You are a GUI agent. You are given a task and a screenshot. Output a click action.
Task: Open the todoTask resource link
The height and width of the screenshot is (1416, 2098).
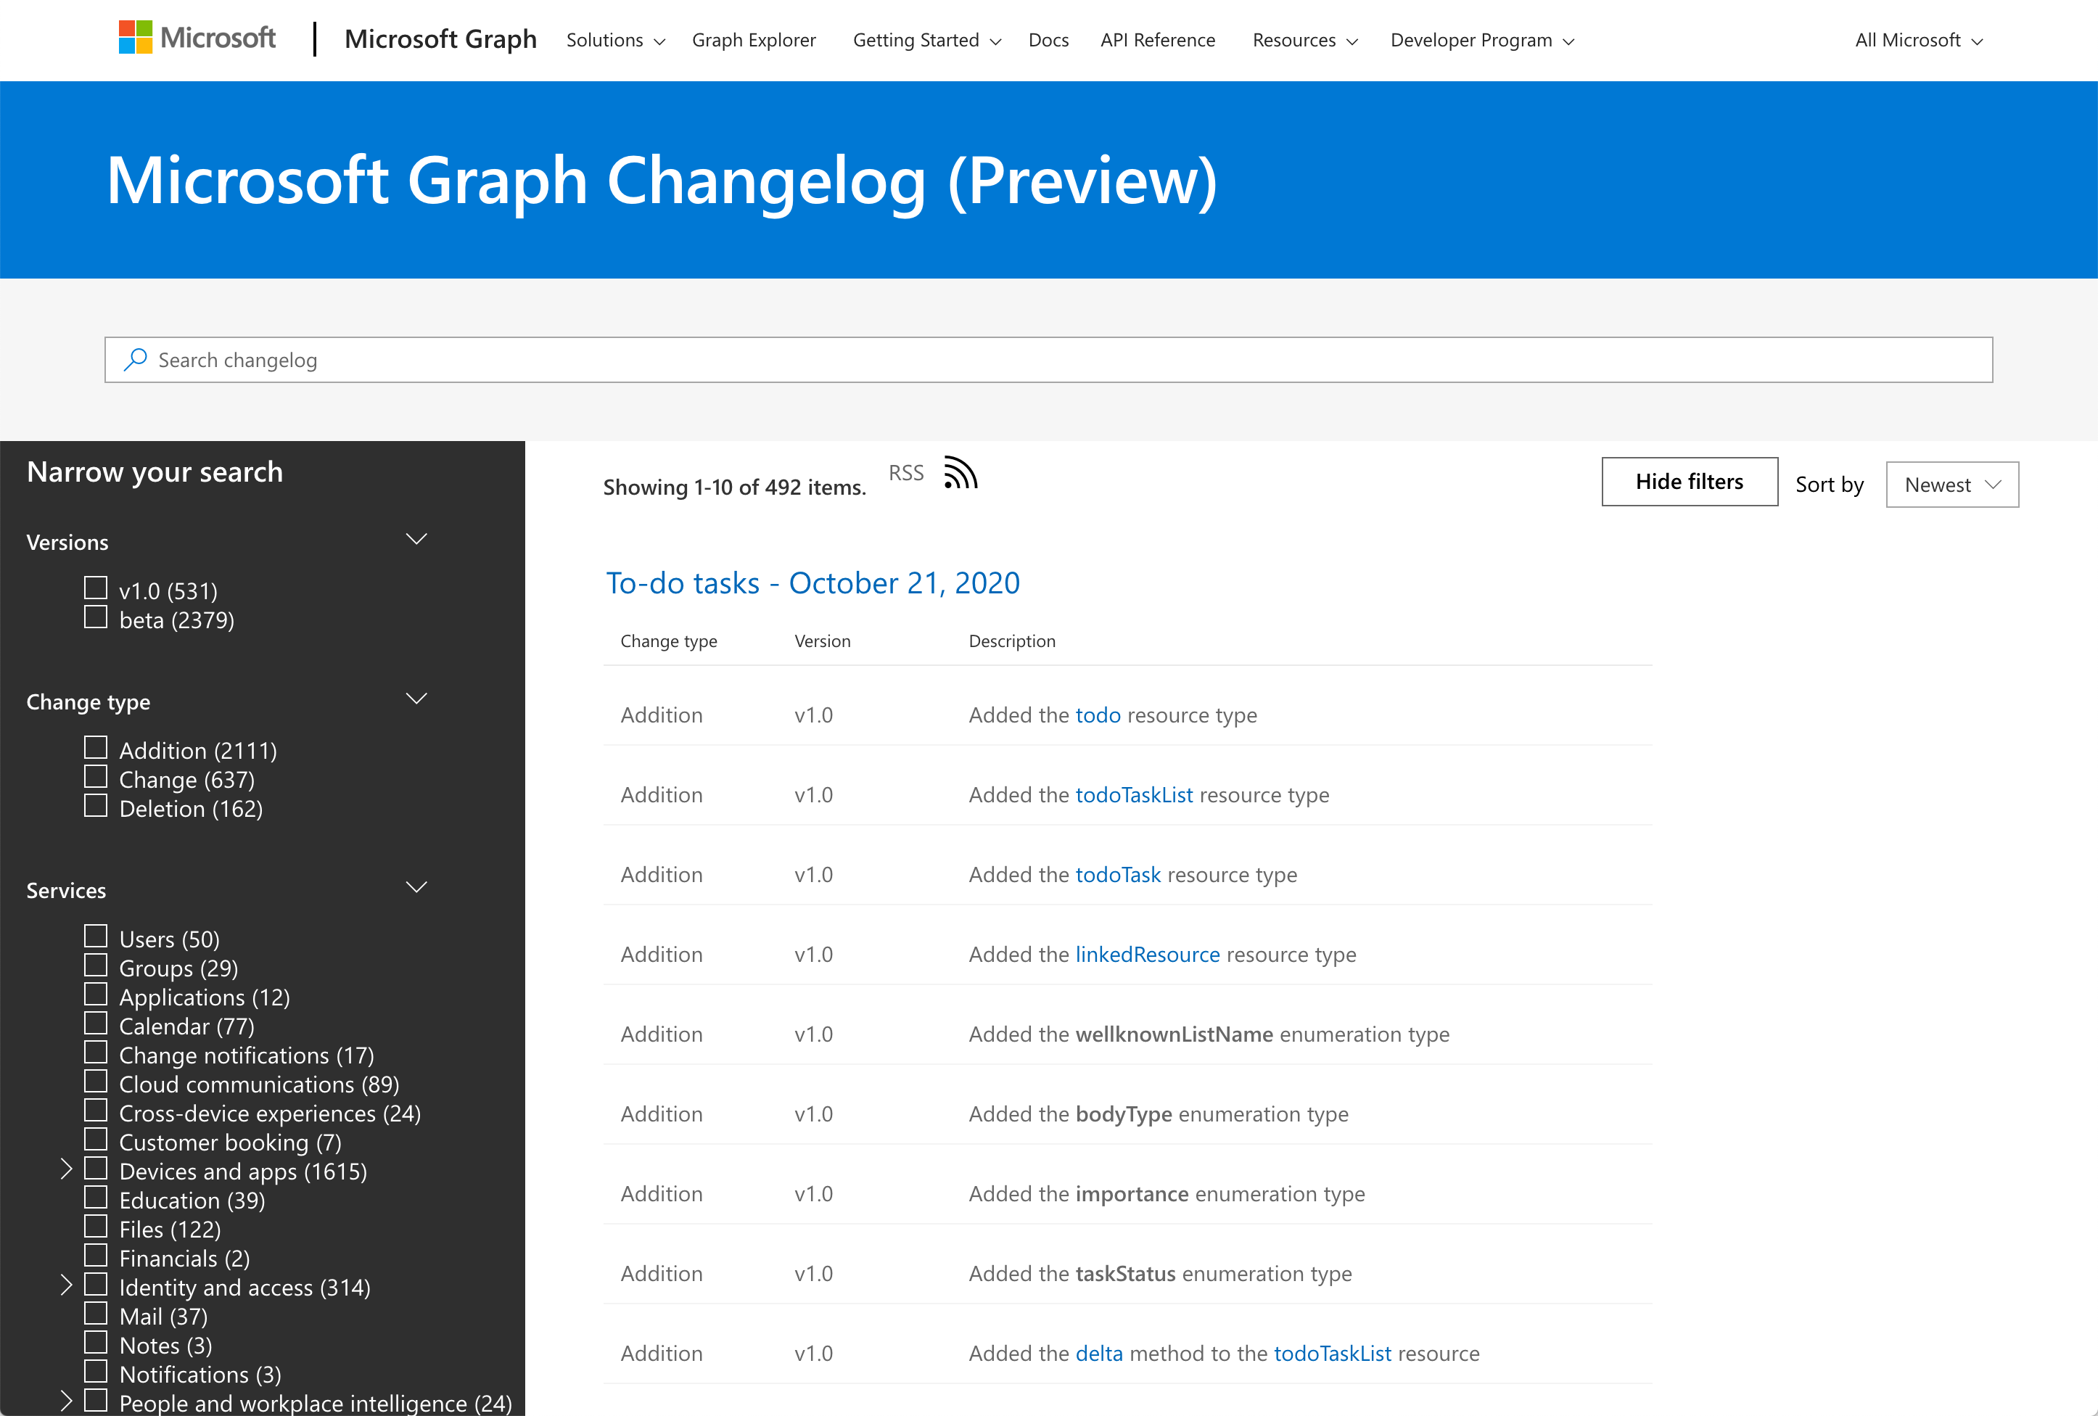(x=1118, y=875)
